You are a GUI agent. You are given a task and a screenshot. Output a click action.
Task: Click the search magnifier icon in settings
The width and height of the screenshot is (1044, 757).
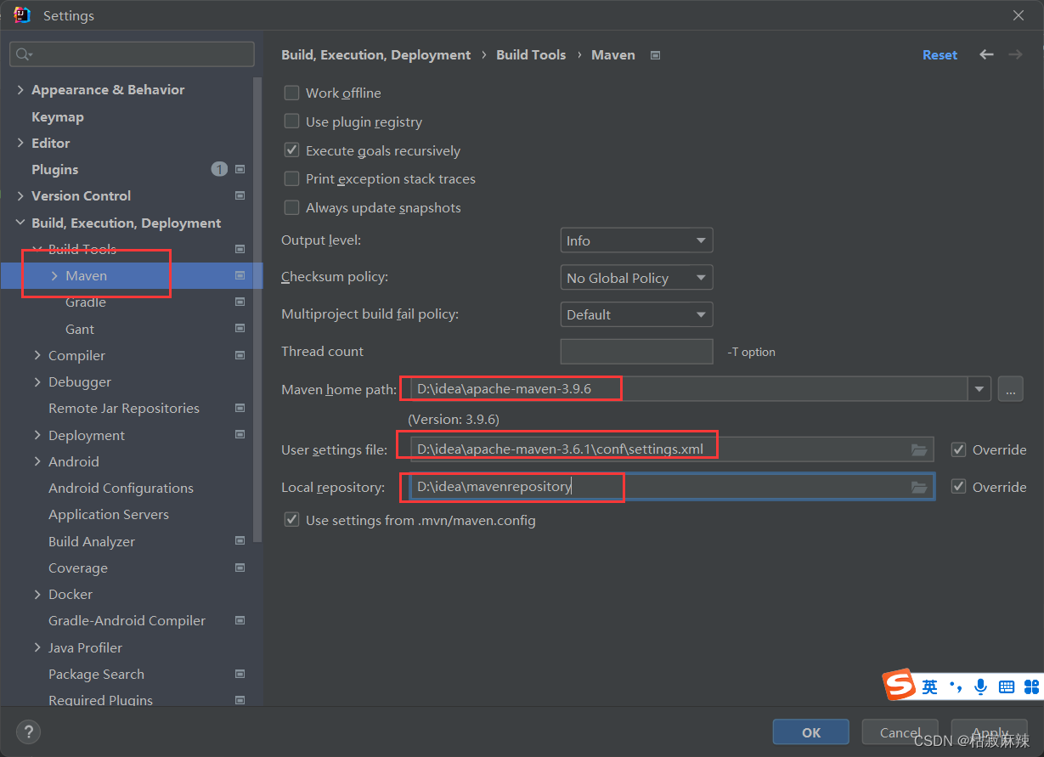click(22, 54)
